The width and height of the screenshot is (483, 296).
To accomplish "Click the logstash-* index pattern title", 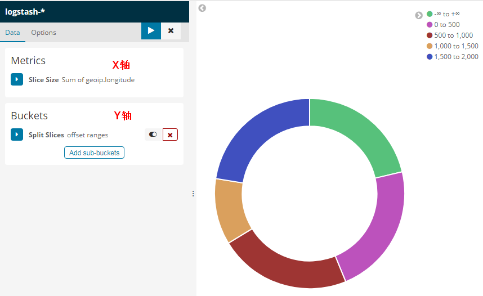I will coord(25,12).
